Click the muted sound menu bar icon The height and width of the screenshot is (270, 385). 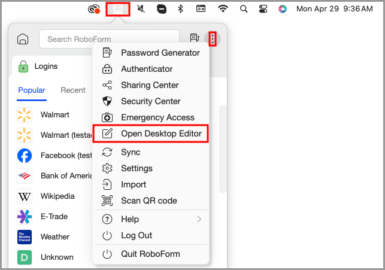pos(141,9)
